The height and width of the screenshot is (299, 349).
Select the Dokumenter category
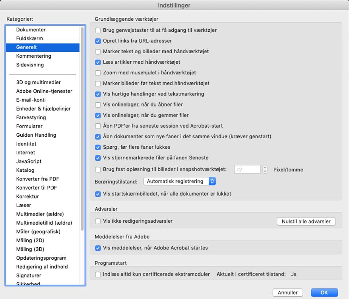30,29
